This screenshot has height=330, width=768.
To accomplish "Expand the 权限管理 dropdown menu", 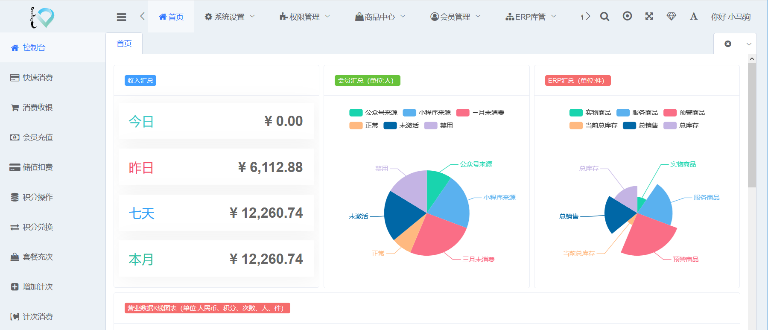I will pyautogui.click(x=305, y=17).
